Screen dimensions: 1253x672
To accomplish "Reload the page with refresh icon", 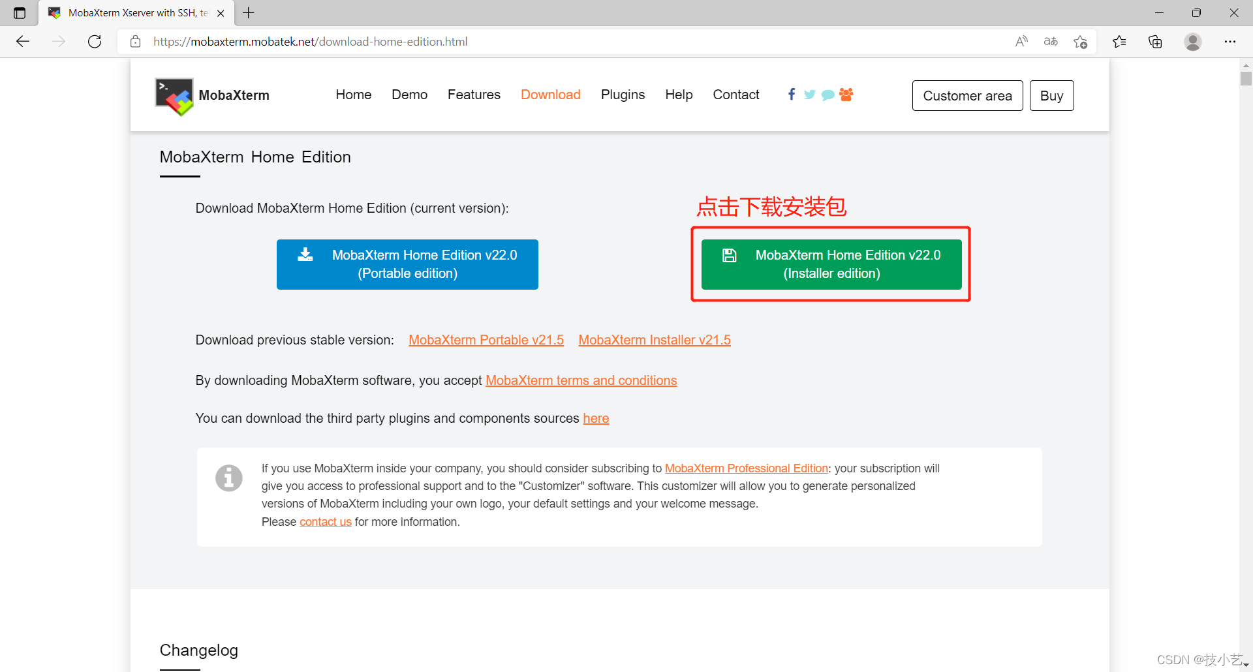I will pos(95,42).
